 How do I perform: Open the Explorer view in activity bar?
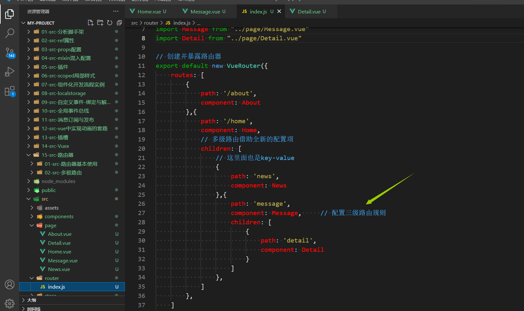point(10,14)
